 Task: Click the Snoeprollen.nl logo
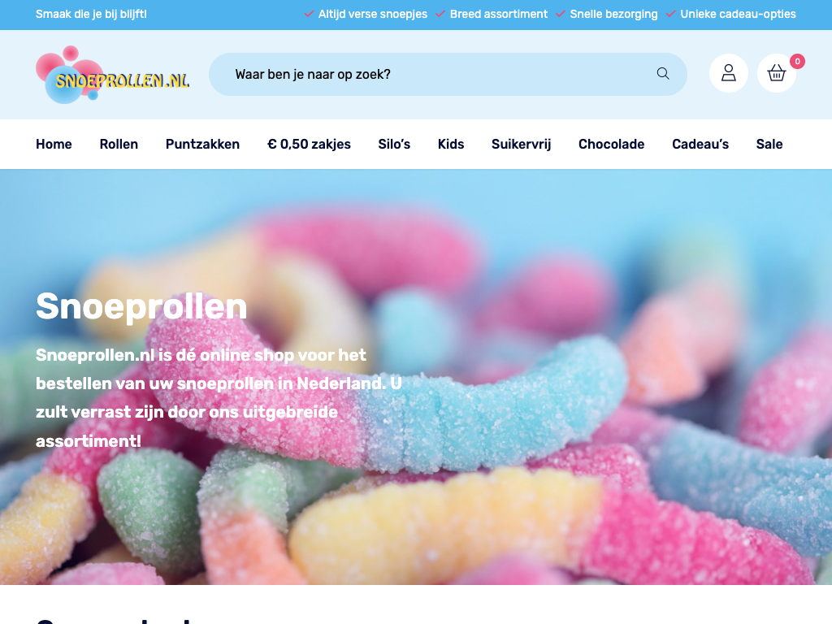tap(112, 75)
